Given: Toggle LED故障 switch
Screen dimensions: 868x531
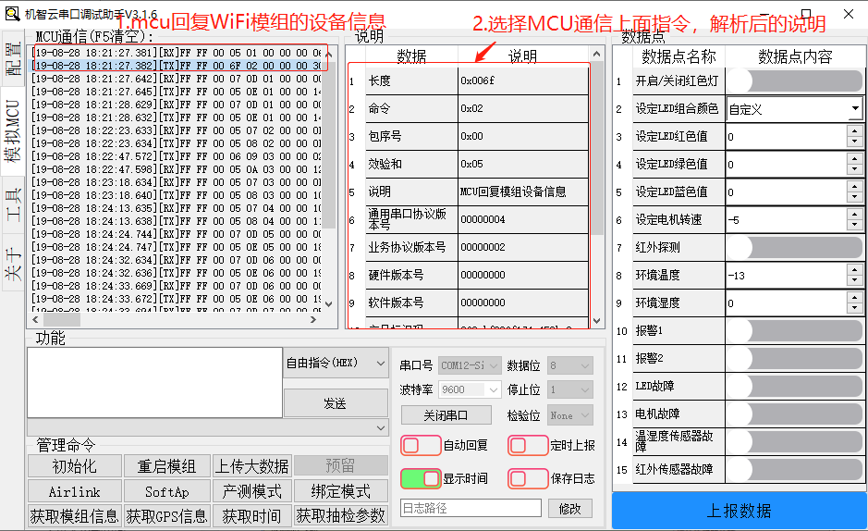Looking at the screenshot, I should coord(794,387).
